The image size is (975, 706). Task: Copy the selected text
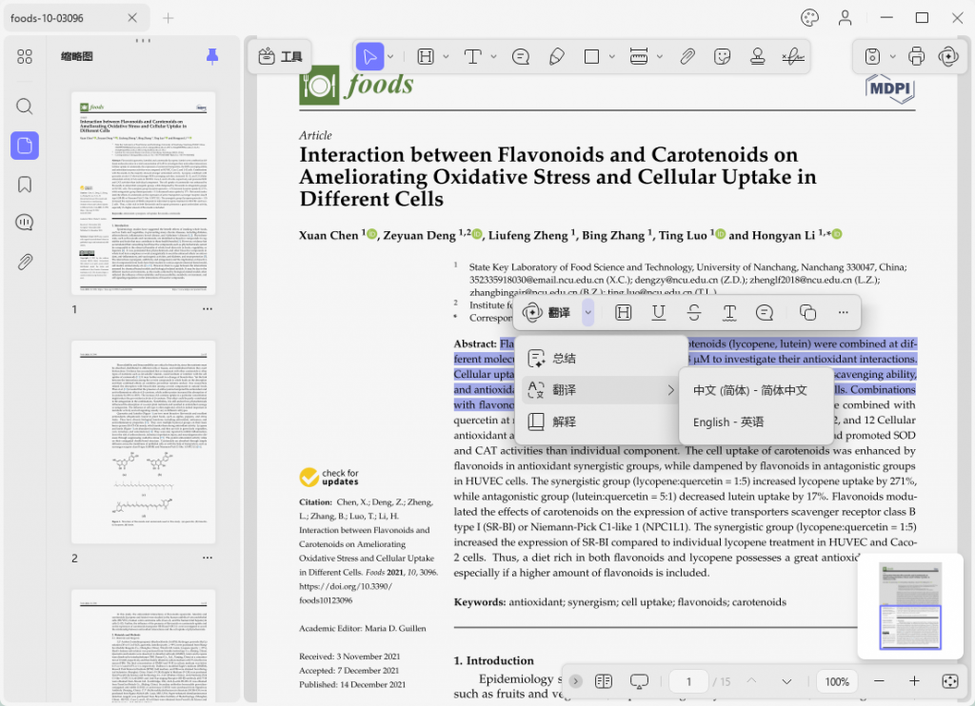pyautogui.click(x=807, y=313)
